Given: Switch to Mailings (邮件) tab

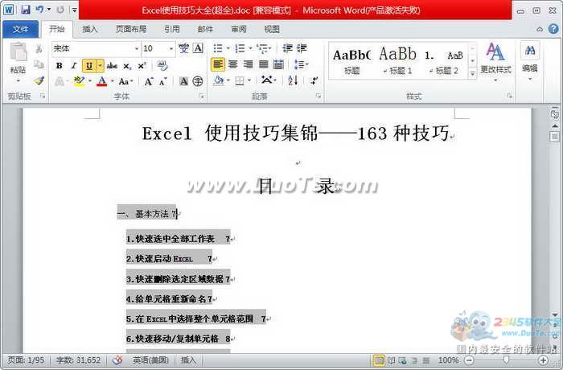Looking at the screenshot, I should (205, 29).
